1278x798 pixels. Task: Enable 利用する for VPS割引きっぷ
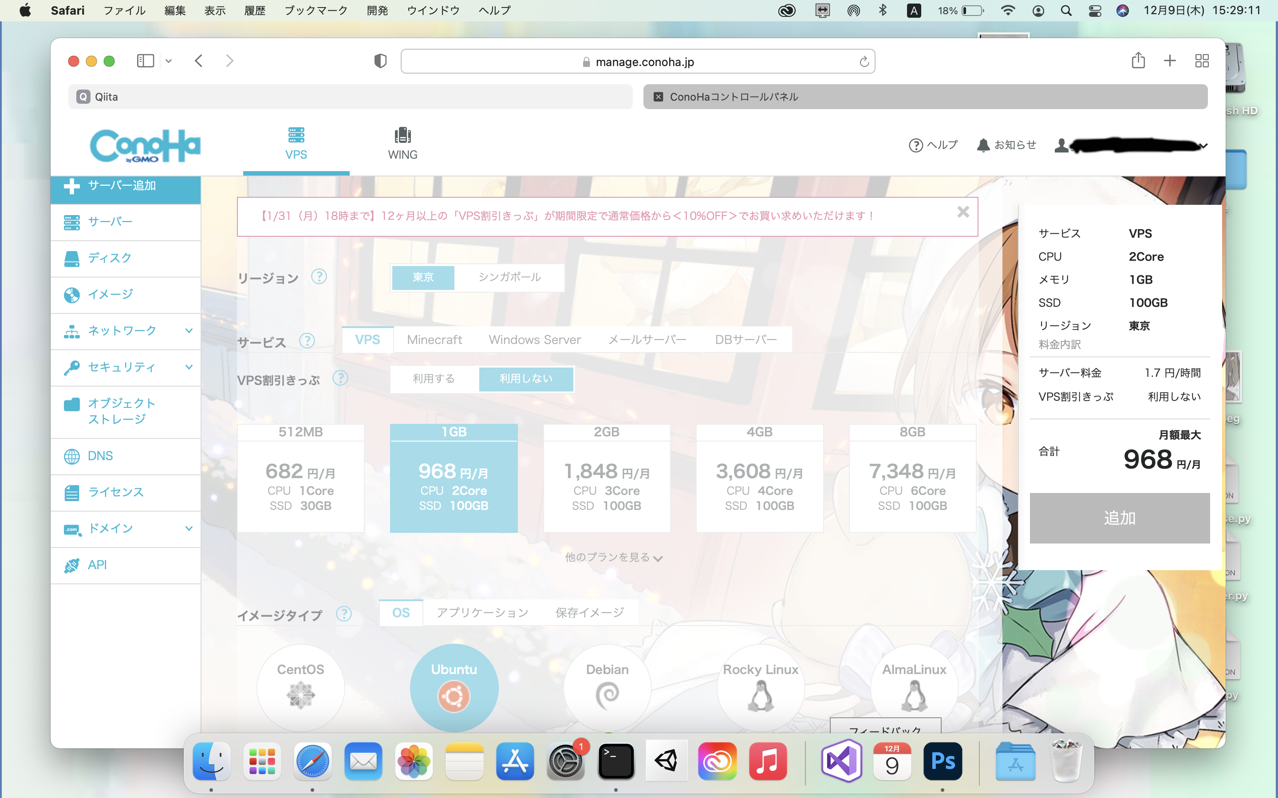434,379
